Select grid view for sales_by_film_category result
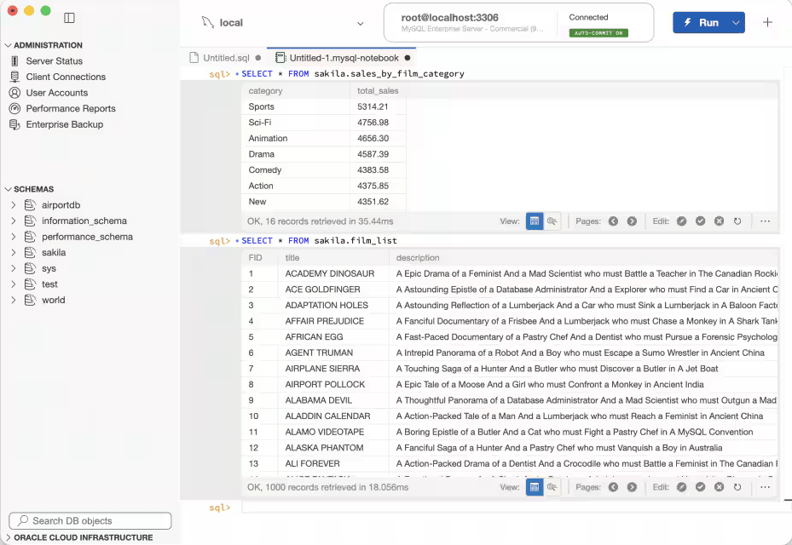 coord(535,221)
